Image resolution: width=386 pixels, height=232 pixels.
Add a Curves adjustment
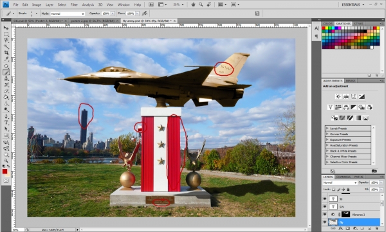(354, 96)
